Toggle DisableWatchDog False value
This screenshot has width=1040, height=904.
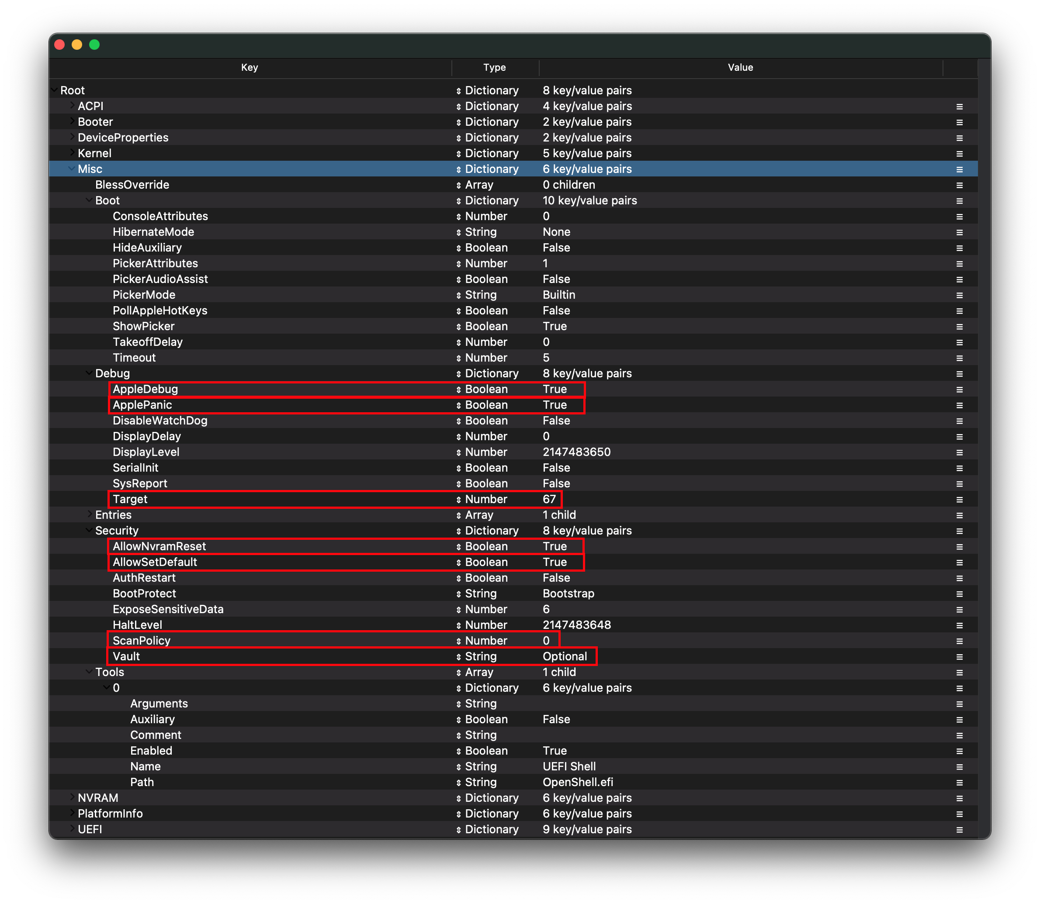point(556,421)
